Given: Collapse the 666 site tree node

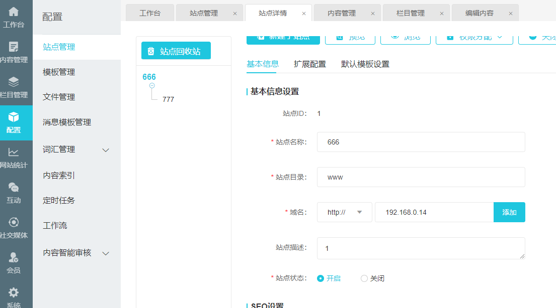Looking at the screenshot, I should pyautogui.click(x=152, y=86).
